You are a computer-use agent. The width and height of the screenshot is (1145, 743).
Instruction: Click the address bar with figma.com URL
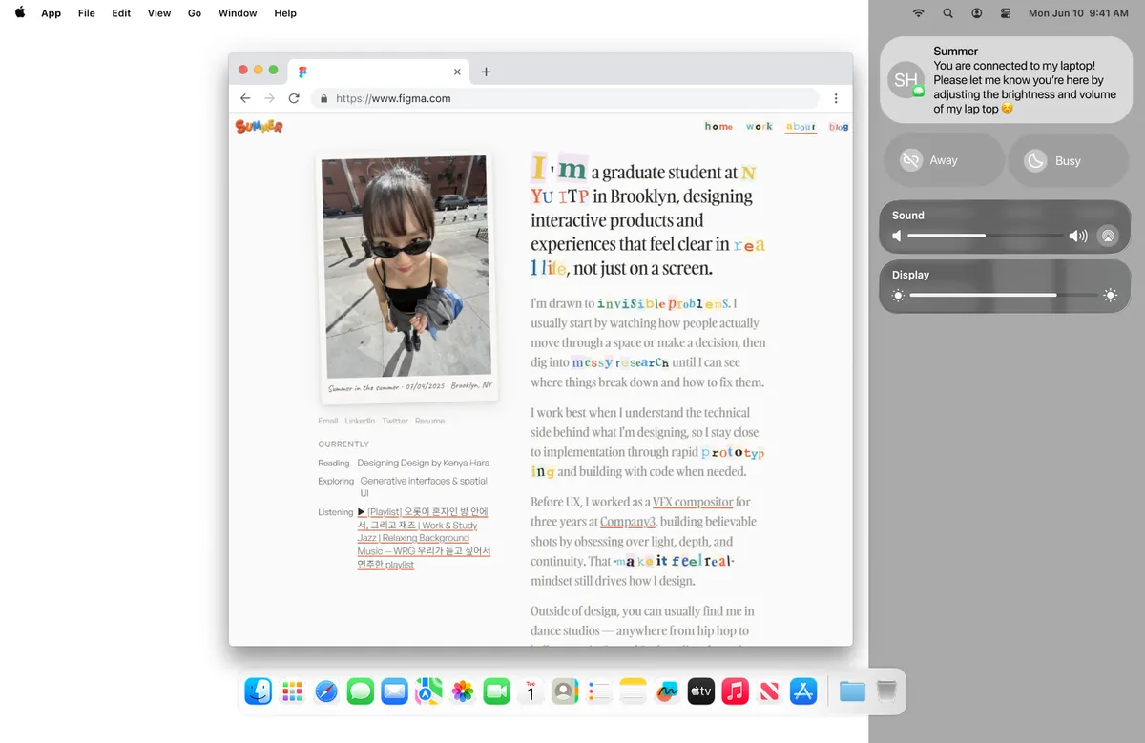pyautogui.click(x=565, y=98)
